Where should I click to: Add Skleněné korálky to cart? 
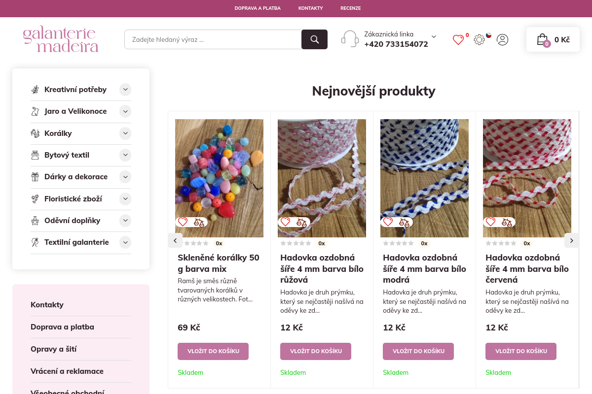[x=213, y=351]
